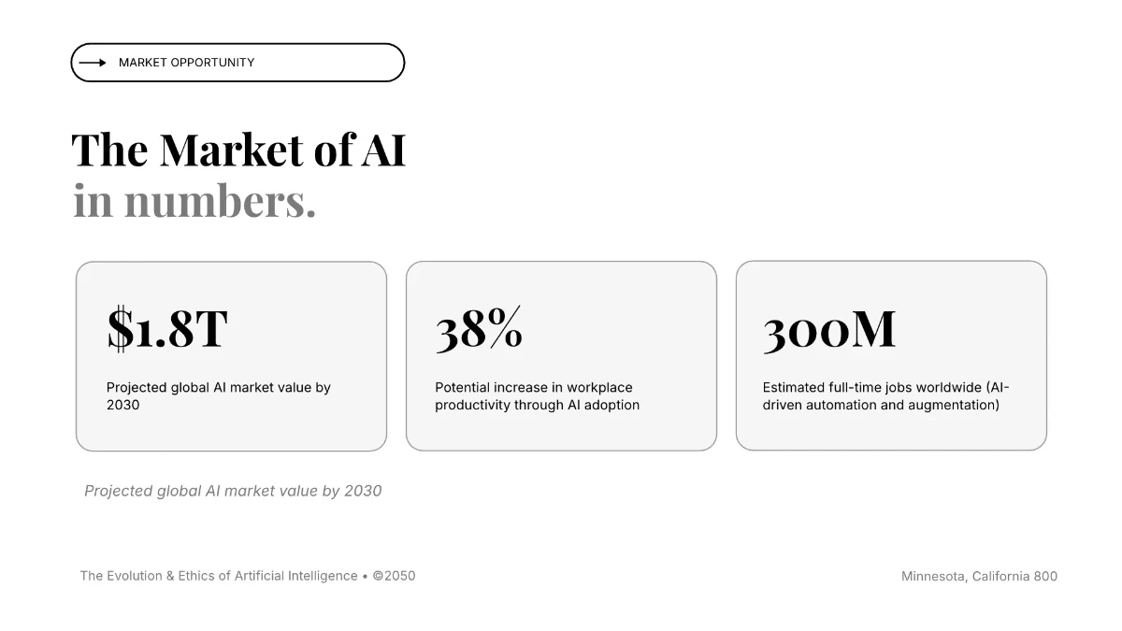Click the arrow icon in the Market Opportunity pill
This screenshot has height=631, width=1122.
tap(93, 63)
